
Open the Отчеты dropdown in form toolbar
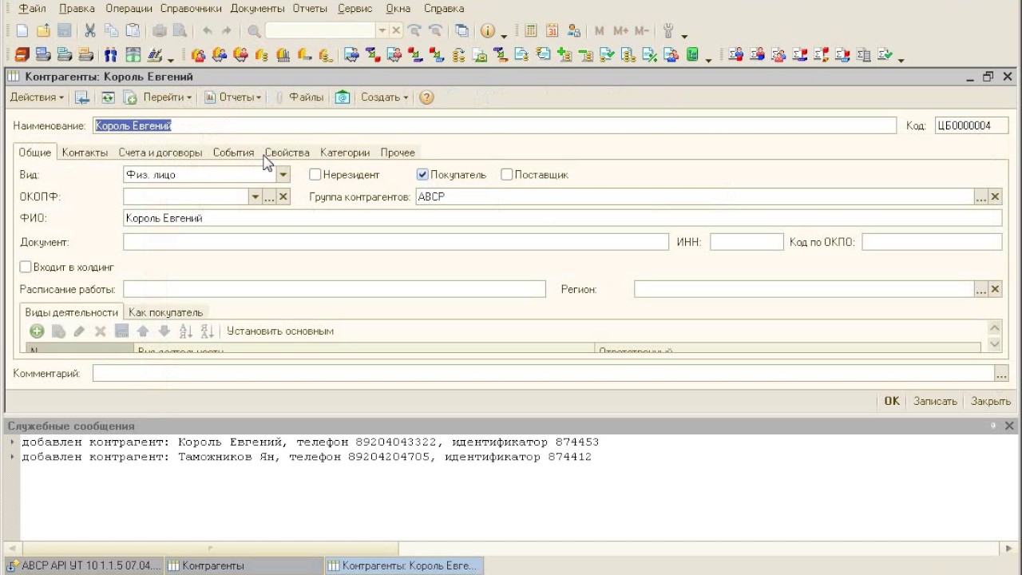click(233, 97)
